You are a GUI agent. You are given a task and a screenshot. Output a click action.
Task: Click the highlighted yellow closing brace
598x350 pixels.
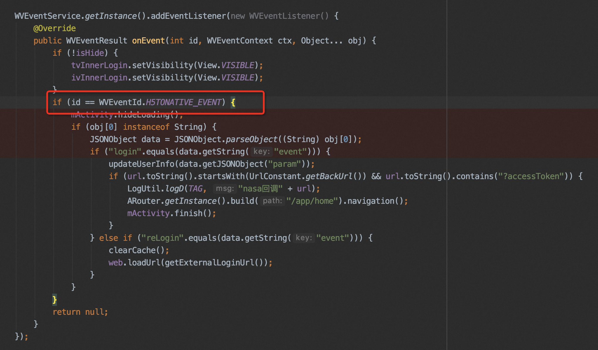55,299
